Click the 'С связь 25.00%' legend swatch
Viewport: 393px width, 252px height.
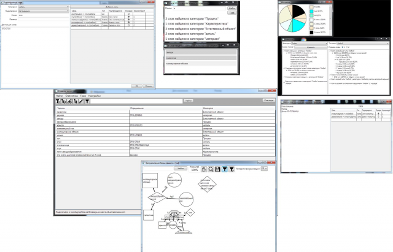pos(311,24)
